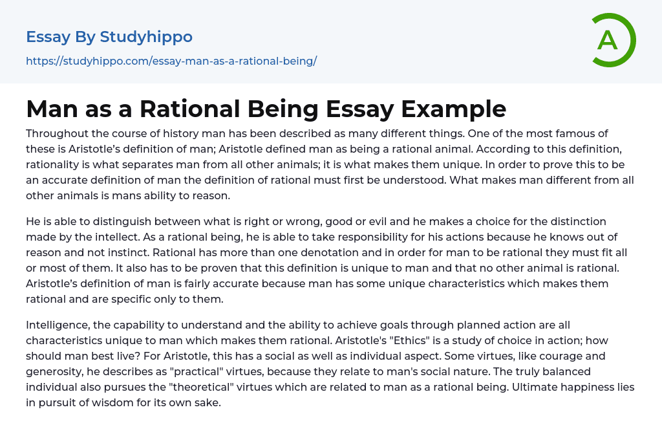This screenshot has width=662, height=447.
Task: Click "Example" at the end of the title
Action: [453, 109]
